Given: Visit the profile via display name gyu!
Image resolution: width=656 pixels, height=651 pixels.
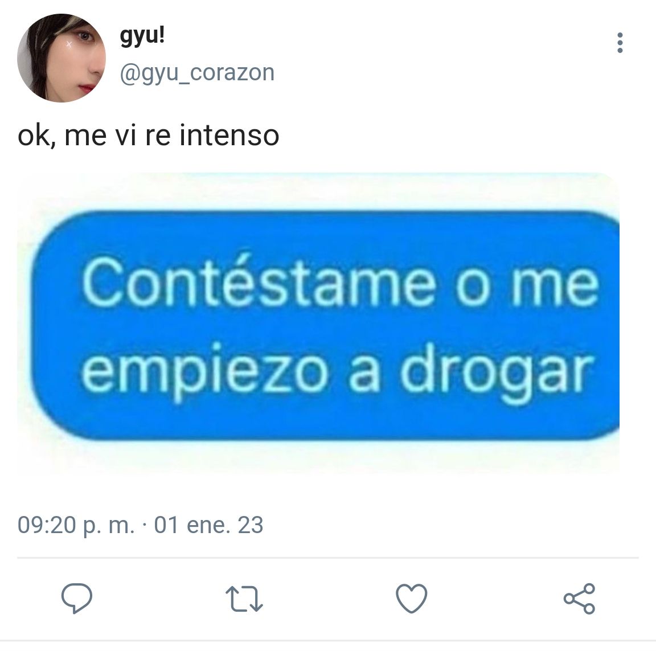Looking at the screenshot, I should (x=142, y=35).
